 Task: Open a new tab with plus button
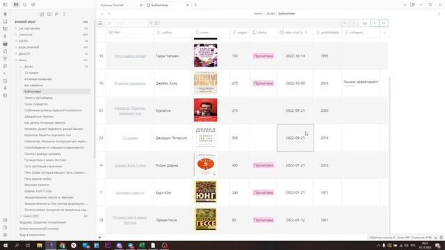tap(195, 5)
